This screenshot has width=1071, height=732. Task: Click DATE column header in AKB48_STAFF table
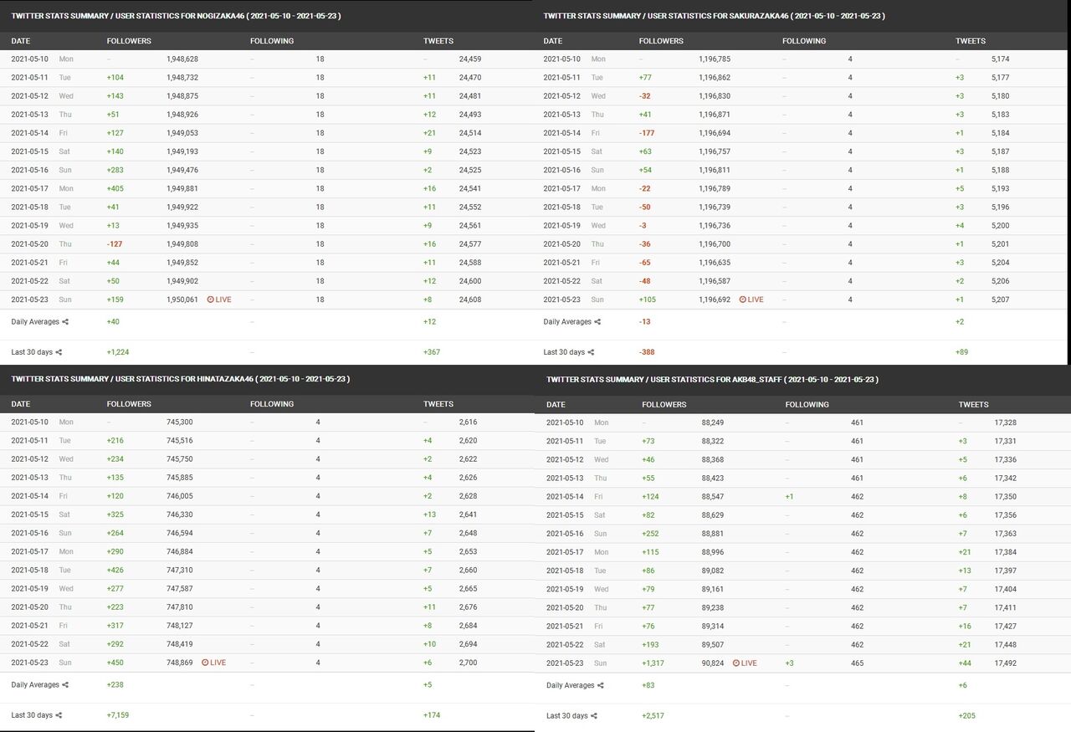pos(556,405)
